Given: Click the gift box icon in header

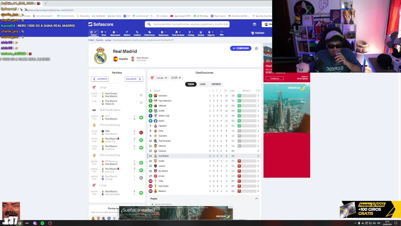Looking at the screenshot, I should click(254, 24).
